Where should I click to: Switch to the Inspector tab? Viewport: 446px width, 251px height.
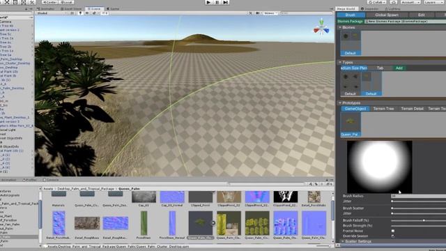coord(369,9)
